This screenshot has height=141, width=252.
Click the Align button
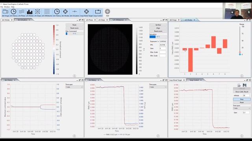[158, 28]
